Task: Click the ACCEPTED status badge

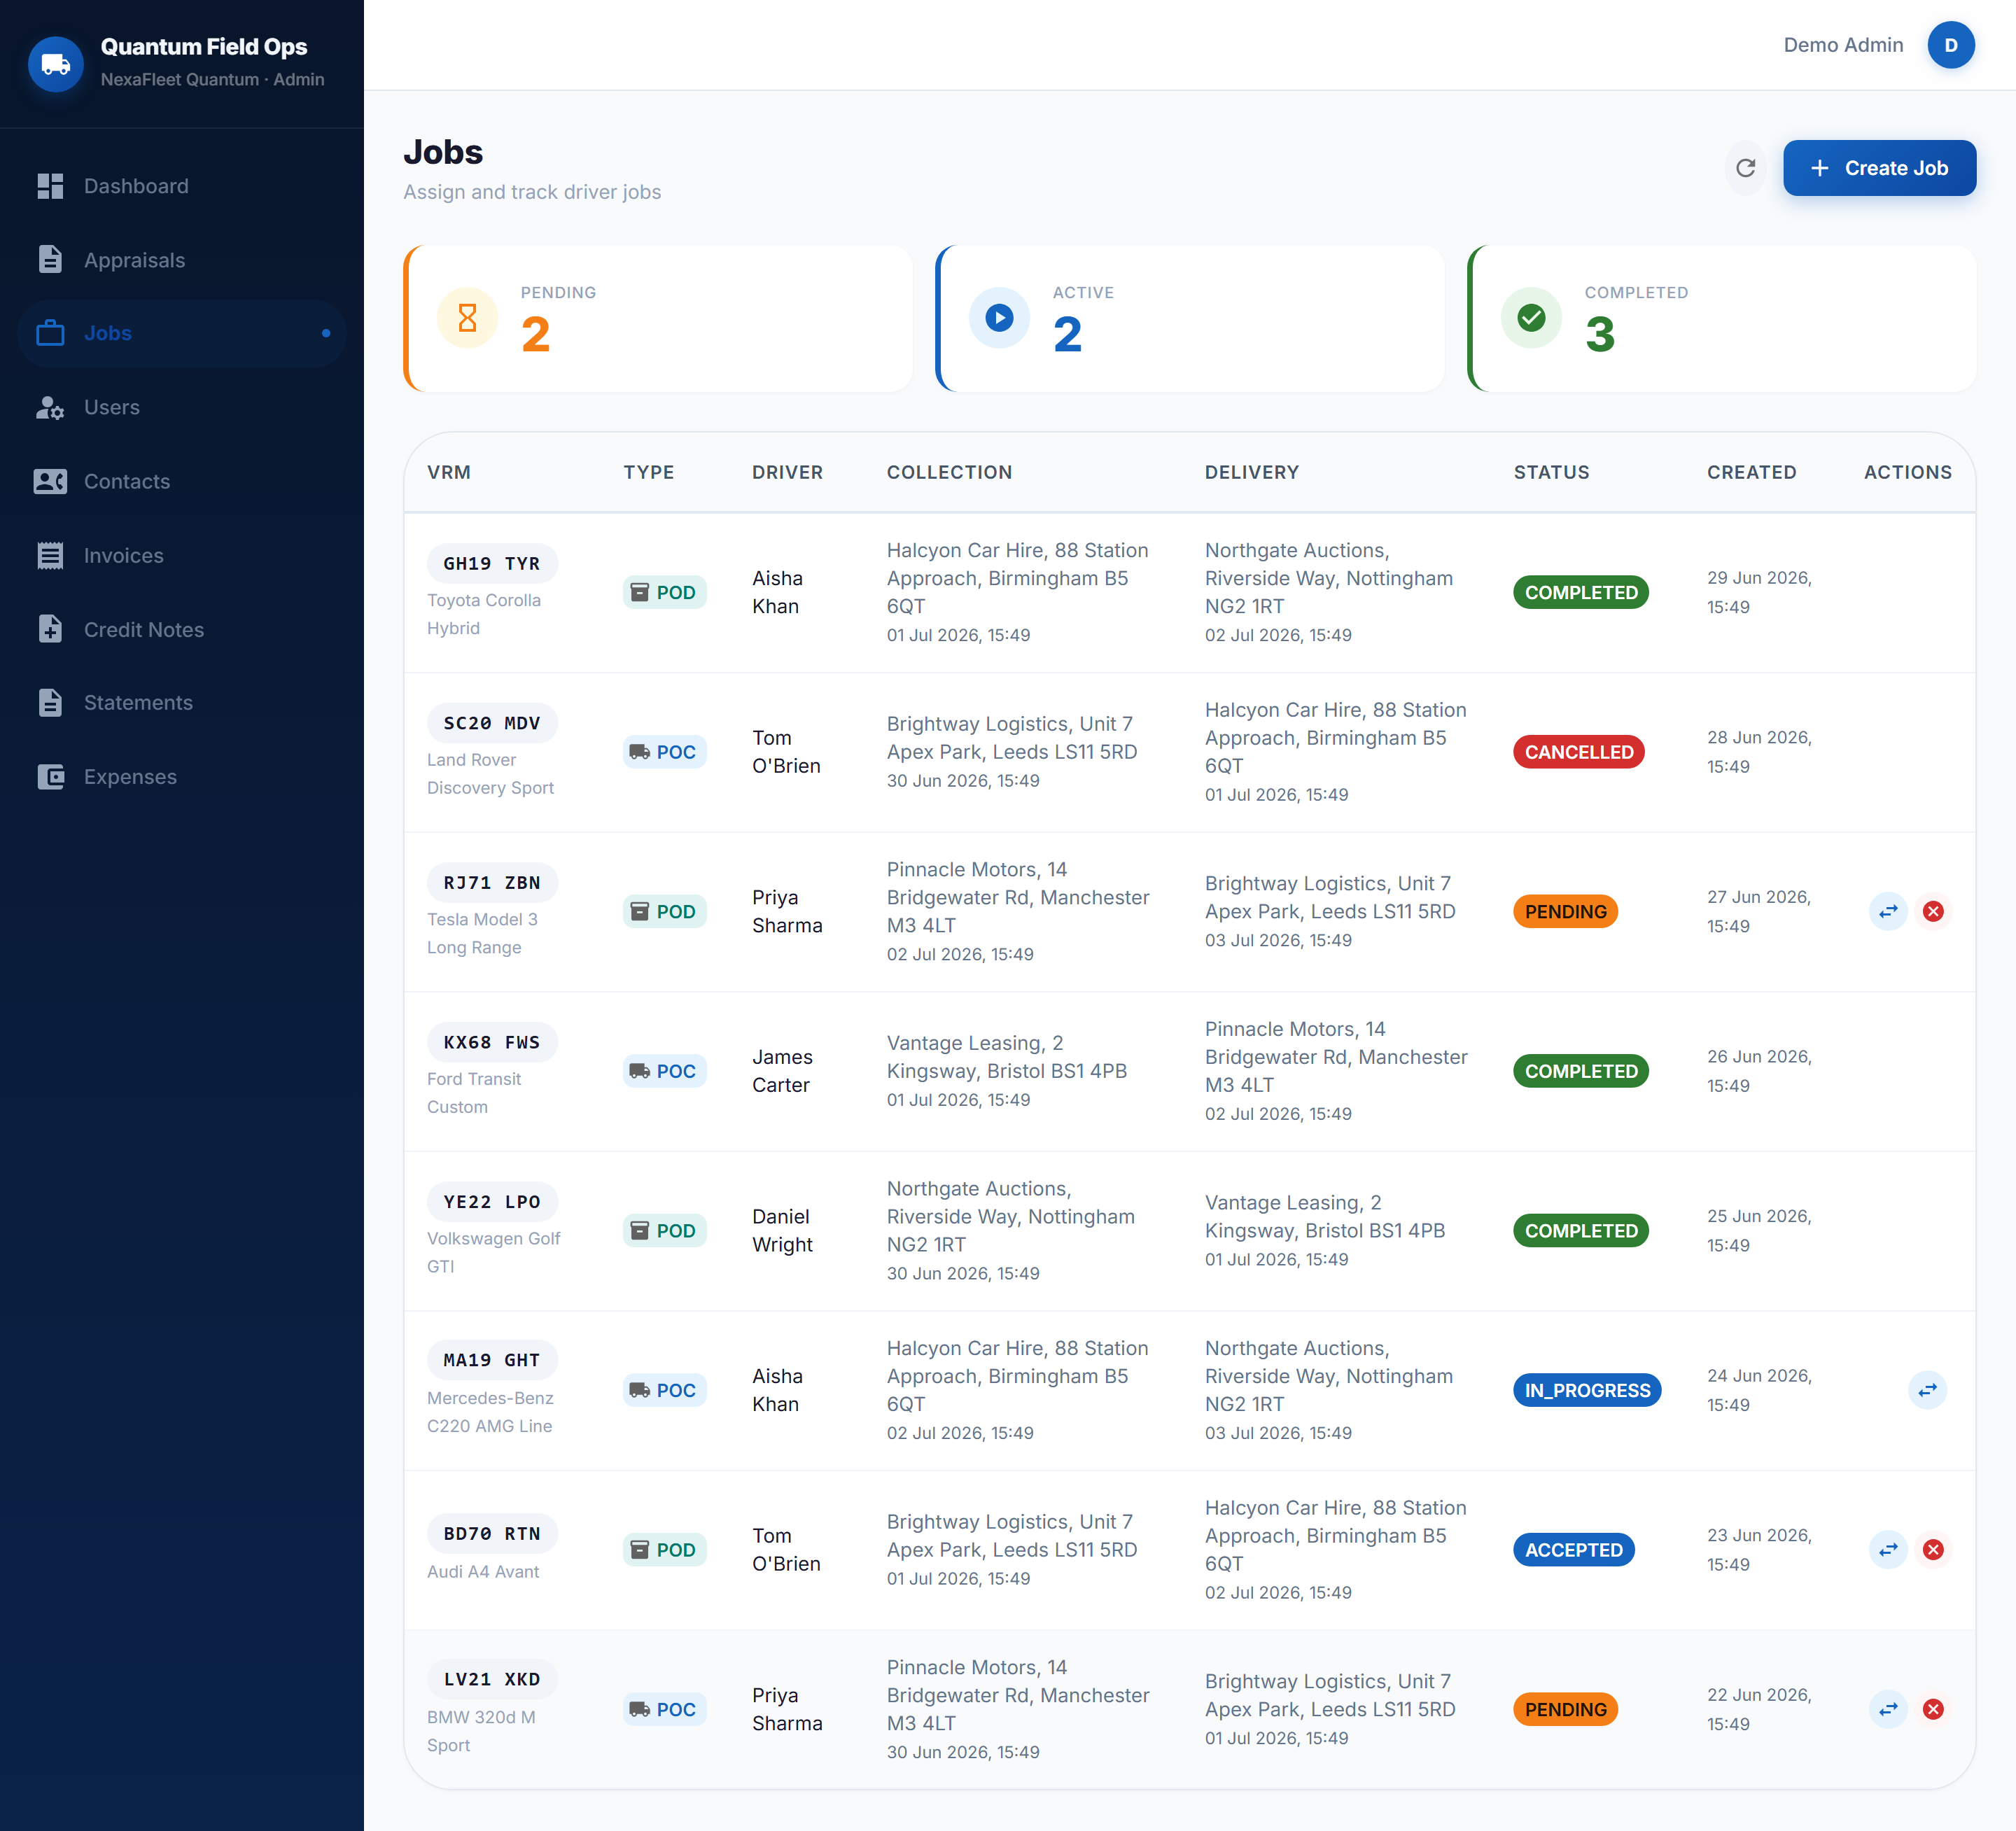Action: (x=1573, y=1549)
